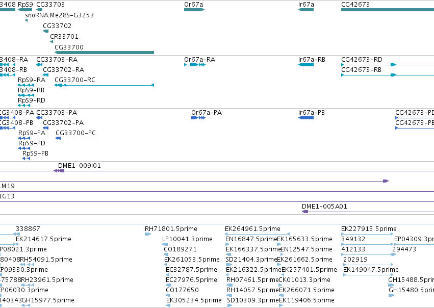434x308 pixels.
Task: Select the CG33702-PA protein label
Action: point(63,123)
